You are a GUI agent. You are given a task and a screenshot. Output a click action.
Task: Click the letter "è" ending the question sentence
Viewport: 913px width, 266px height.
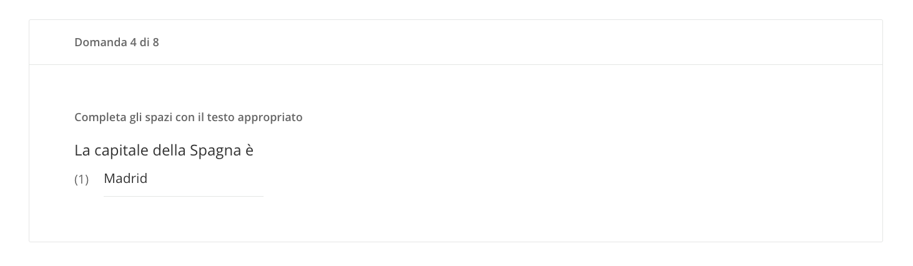coord(249,151)
